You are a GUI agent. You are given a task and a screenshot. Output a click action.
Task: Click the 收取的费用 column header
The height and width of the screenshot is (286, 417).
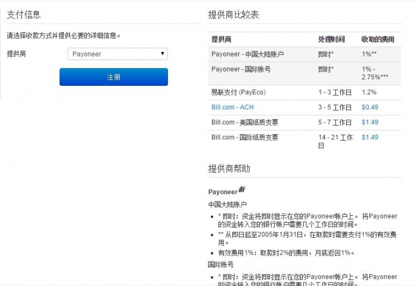point(378,39)
